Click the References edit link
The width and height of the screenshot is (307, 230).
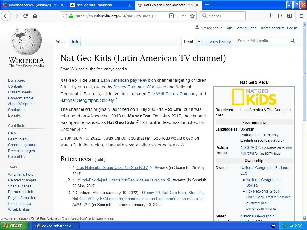point(100,159)
